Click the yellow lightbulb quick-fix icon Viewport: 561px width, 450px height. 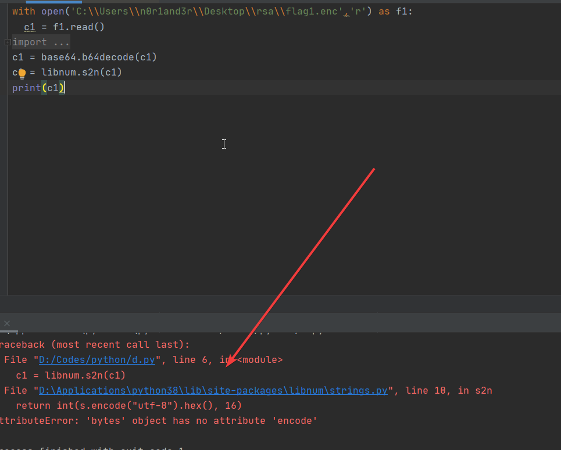(22, 72)
